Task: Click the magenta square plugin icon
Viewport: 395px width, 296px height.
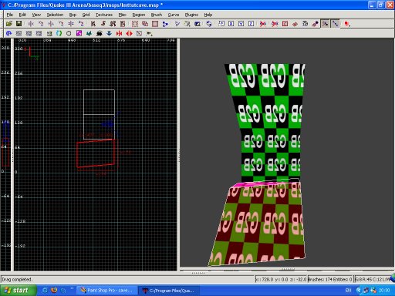Action: coord(79,33)
